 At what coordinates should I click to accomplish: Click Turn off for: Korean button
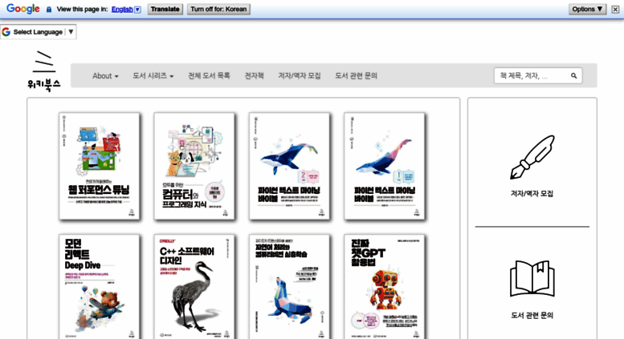coord(218,9)
